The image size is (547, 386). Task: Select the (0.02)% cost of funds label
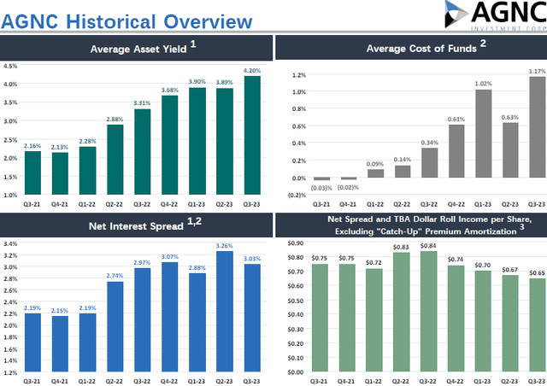point(348,188)
